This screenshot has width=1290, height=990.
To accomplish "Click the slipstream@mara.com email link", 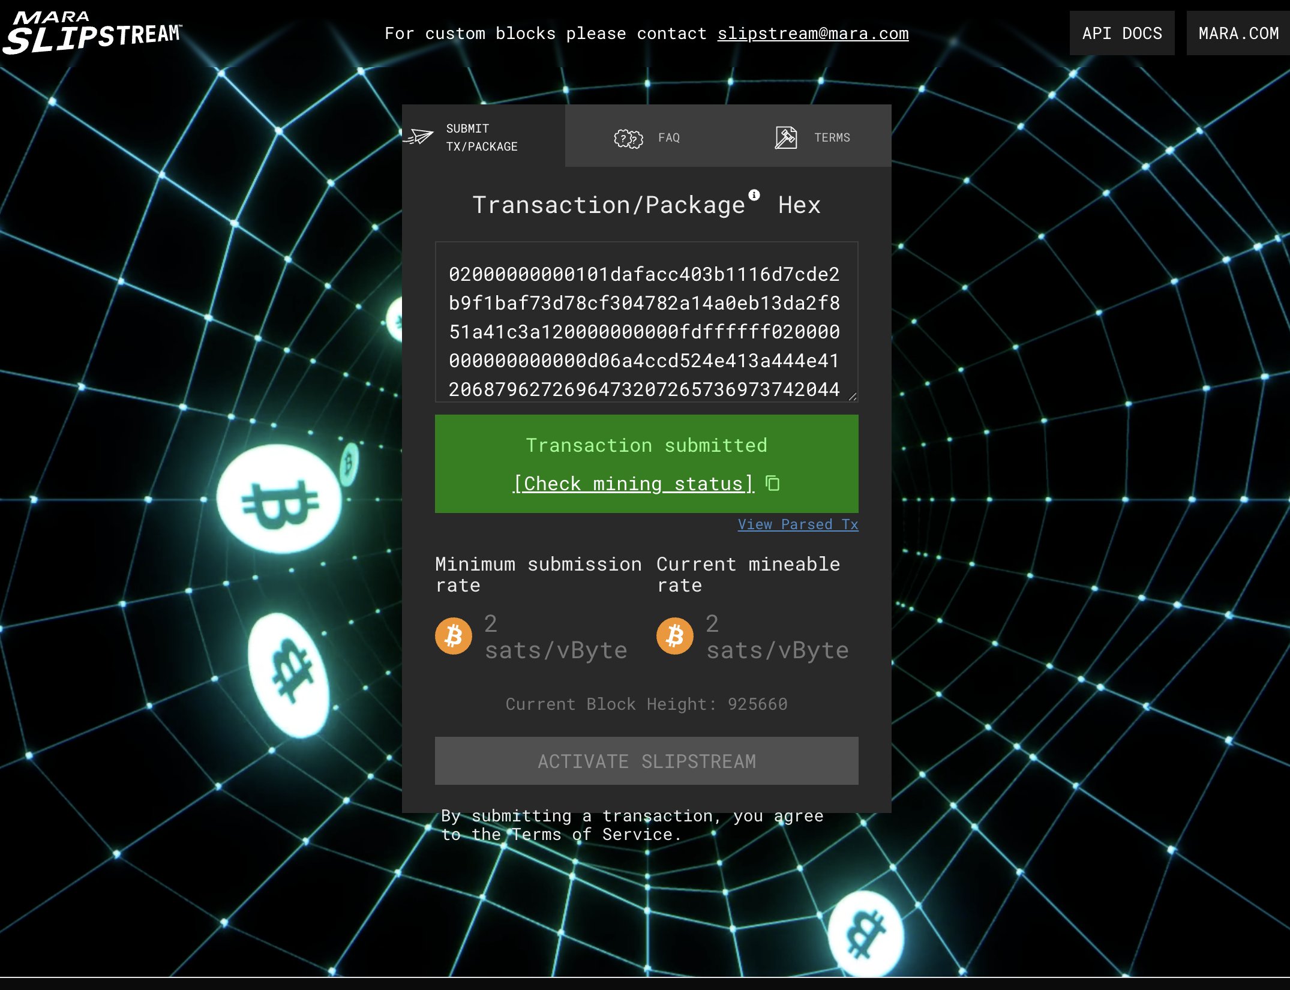I will tap(812, 34).
